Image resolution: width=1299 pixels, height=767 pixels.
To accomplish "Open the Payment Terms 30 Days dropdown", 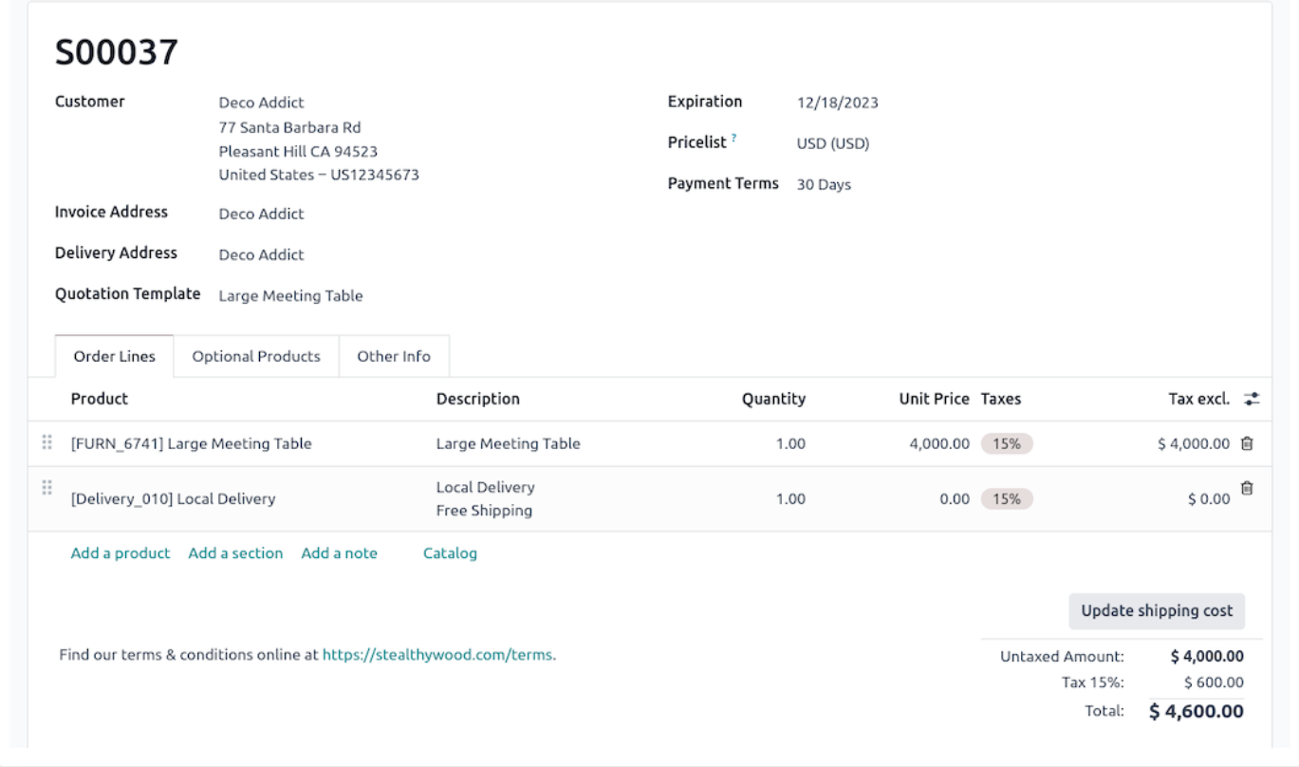I will coord(824,185).
